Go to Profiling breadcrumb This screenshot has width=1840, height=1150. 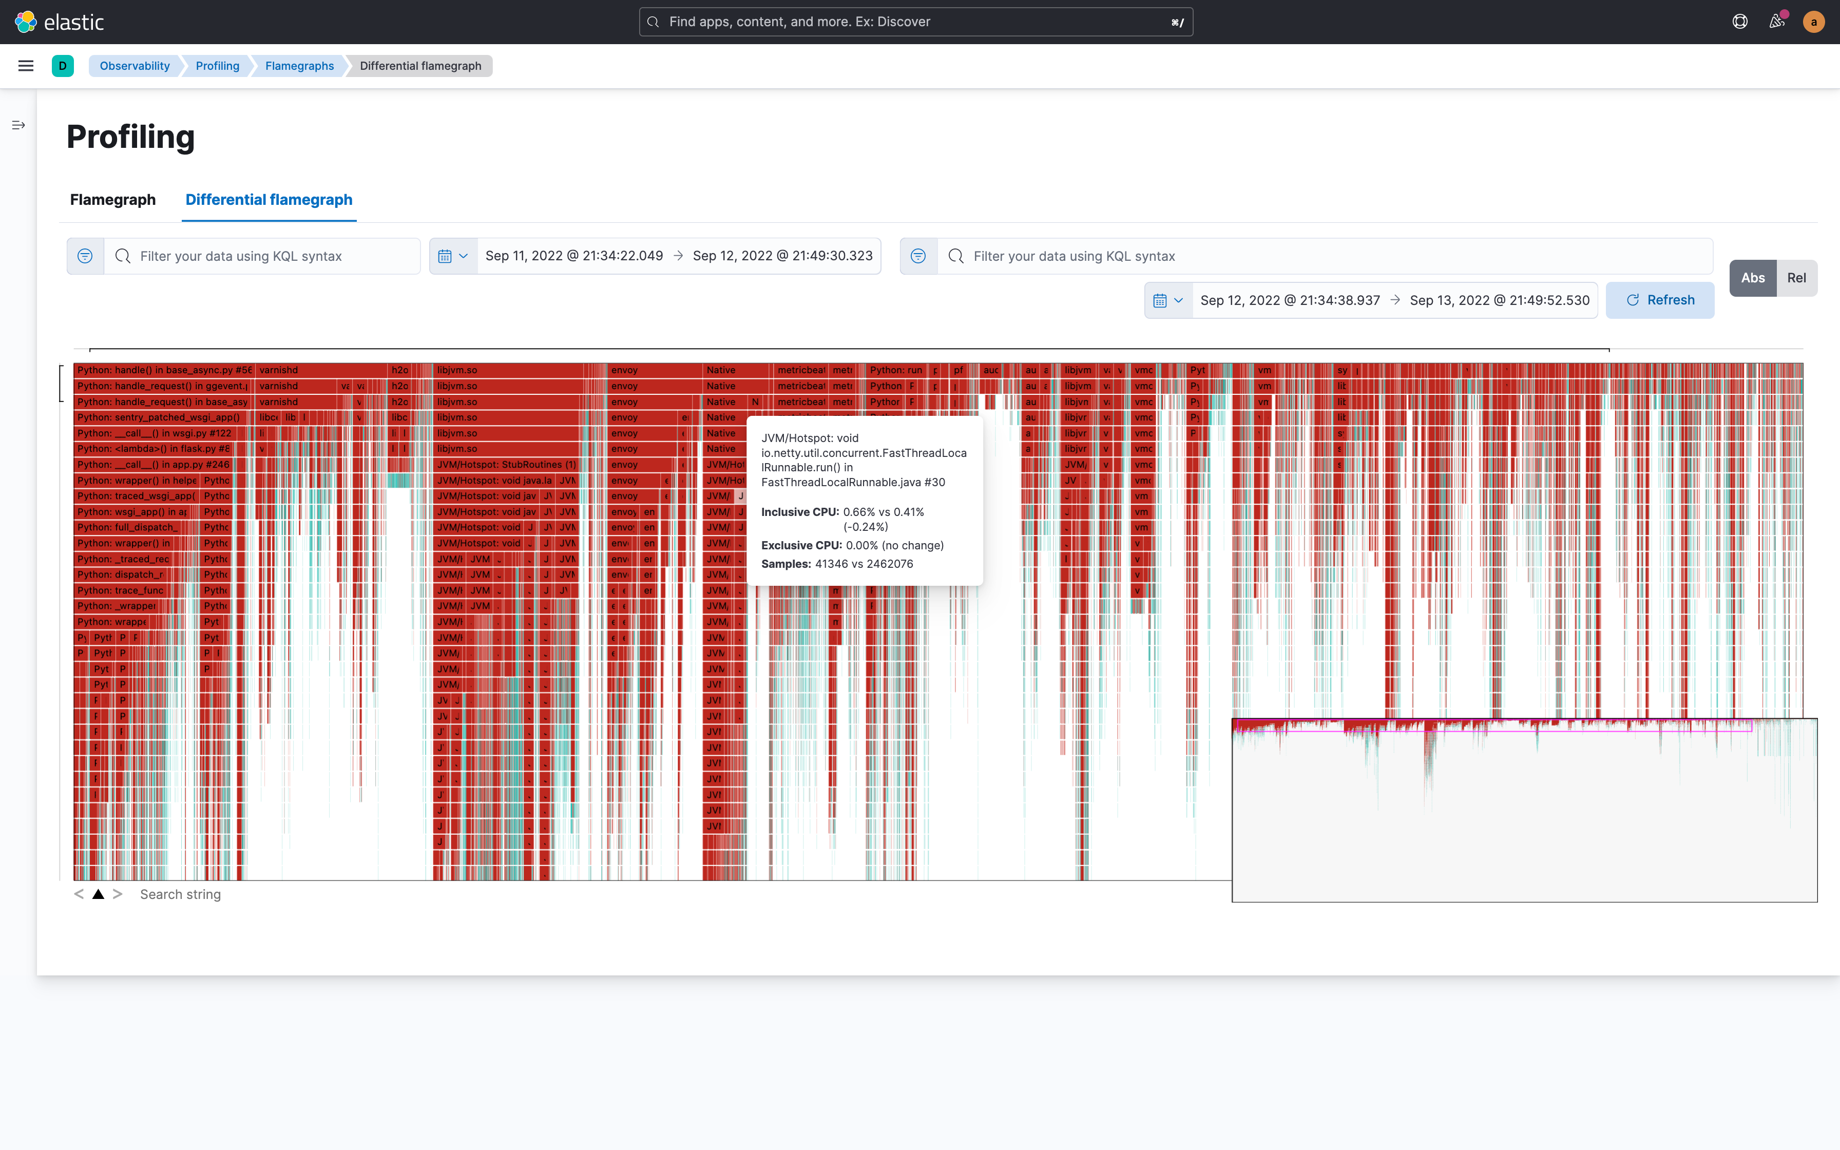(x=218, y=66)
